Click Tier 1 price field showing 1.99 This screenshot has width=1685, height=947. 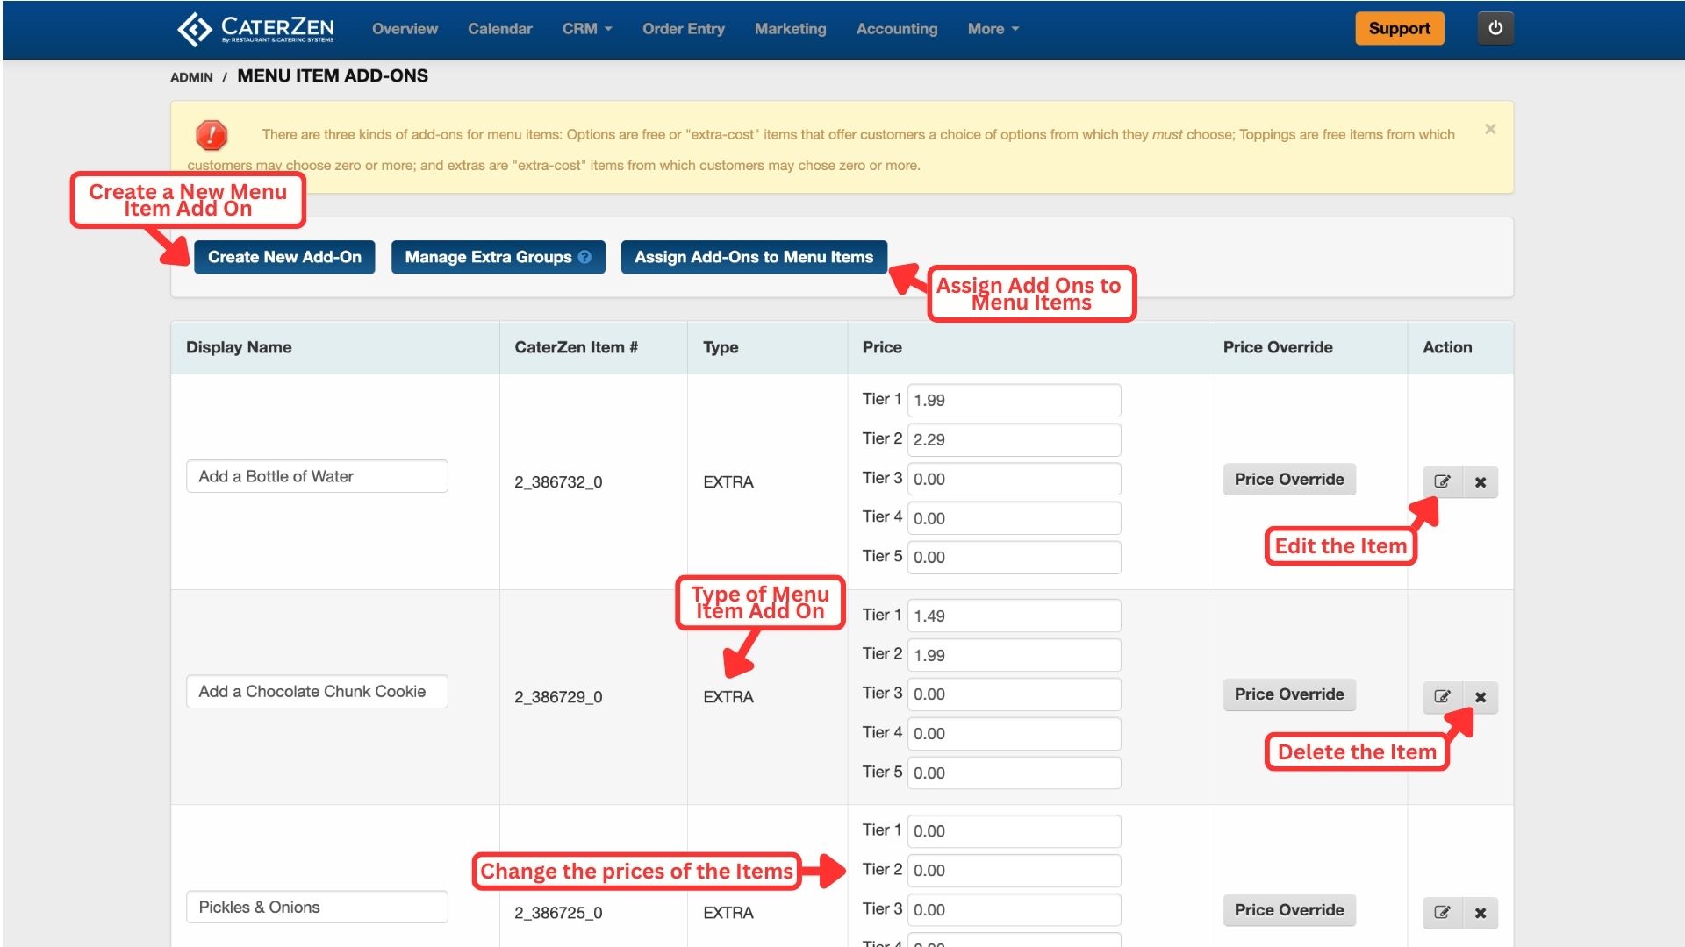(x=1014, y=401)
